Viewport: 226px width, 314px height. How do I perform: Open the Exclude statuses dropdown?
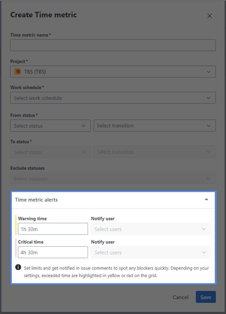[x=113, y=179]
